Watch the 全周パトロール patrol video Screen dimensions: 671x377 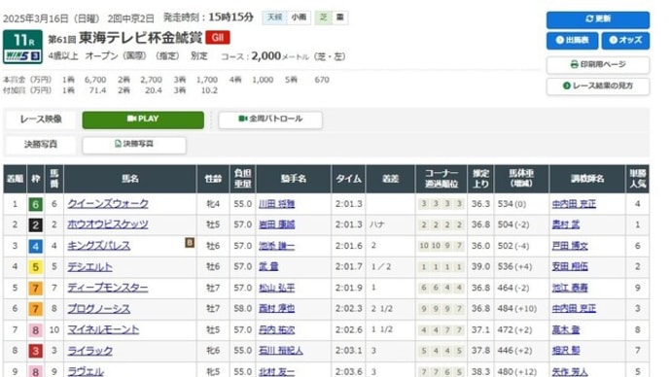pyautogui.click(x=270, y=120)
